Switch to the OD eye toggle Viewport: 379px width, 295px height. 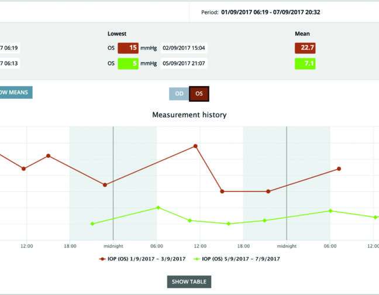tap(179, 94)
